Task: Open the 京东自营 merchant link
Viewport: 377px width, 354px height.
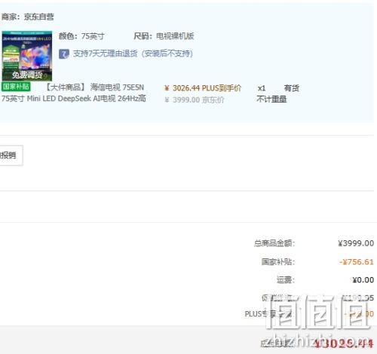Action: 38,17
